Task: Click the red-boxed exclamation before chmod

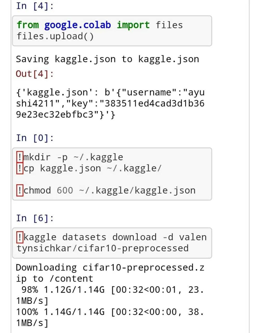Action: pyautogui.click(x=20, y=190)
